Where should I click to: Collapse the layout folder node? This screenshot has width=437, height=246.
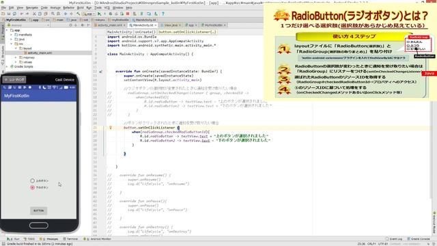[x=16, y=49]
